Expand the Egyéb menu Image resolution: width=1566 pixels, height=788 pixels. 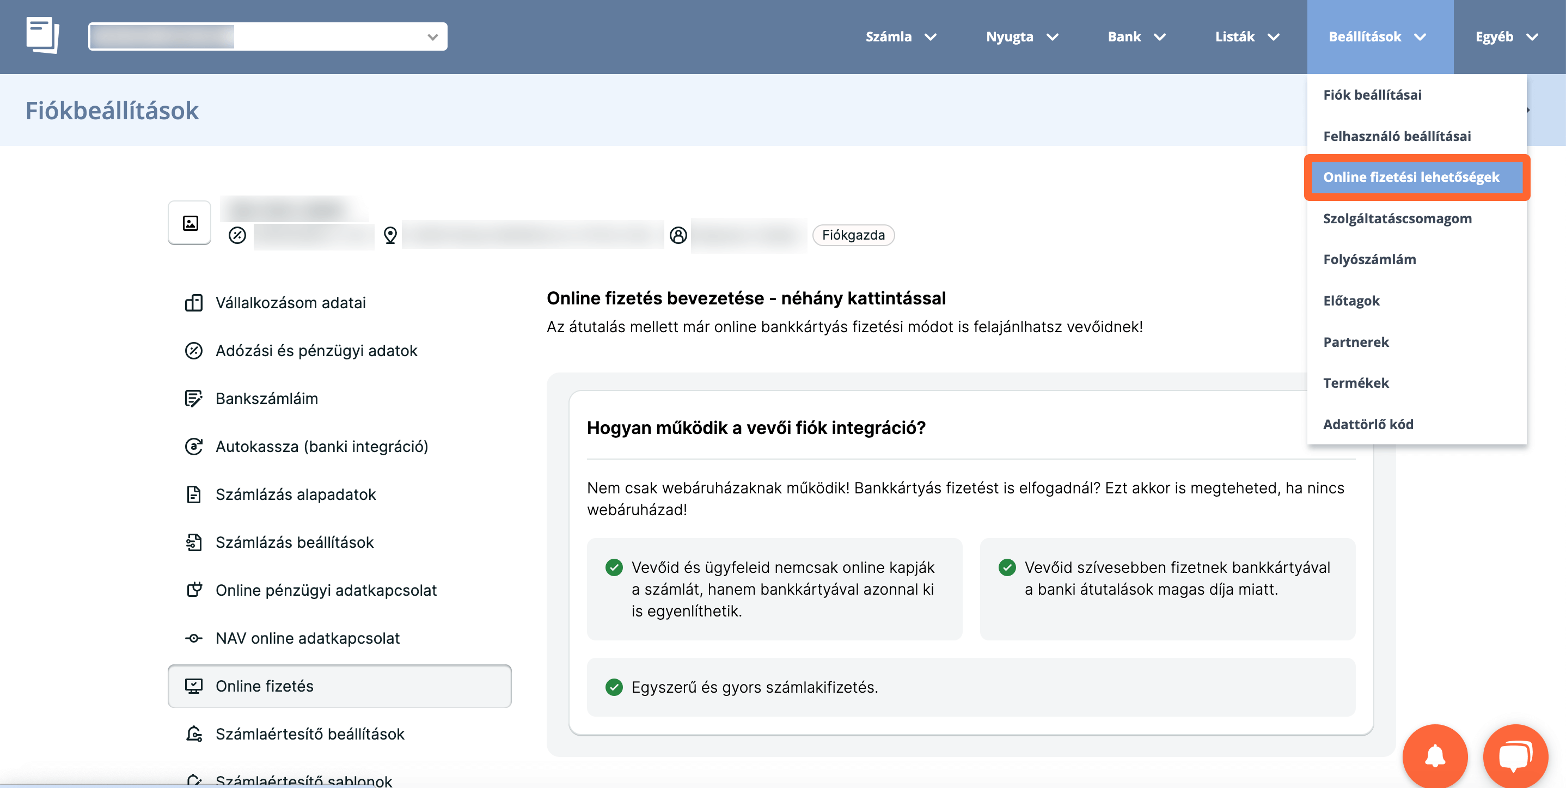pos(1506,37)
